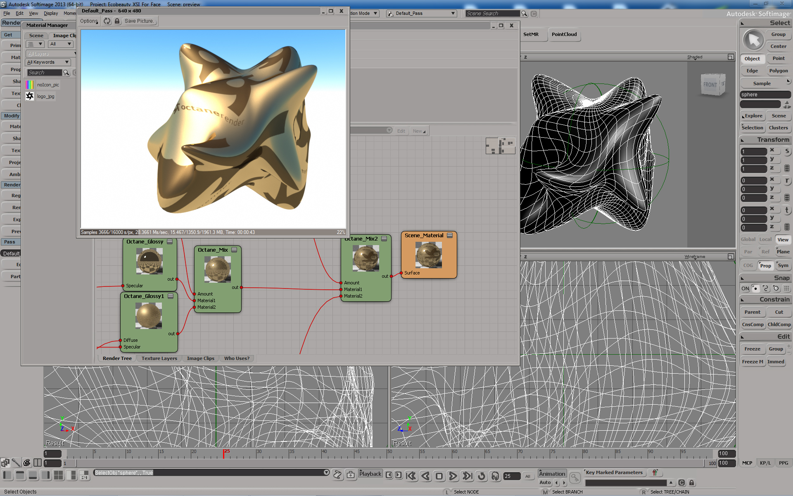This screenshot has height=496, width=793.
Task: Toggle the snap ON button
Action: [745, 289]
